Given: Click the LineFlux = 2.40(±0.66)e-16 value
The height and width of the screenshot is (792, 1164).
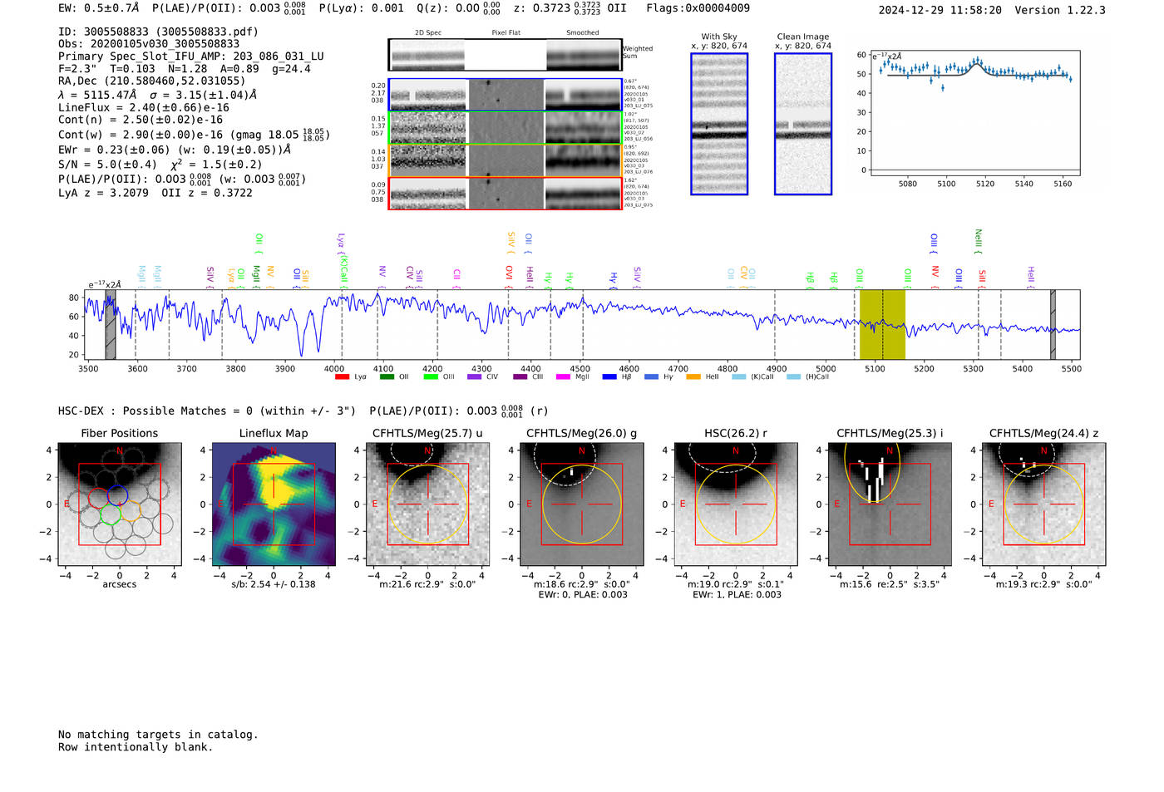Looking at the screenshot, I should click(144, 107).
